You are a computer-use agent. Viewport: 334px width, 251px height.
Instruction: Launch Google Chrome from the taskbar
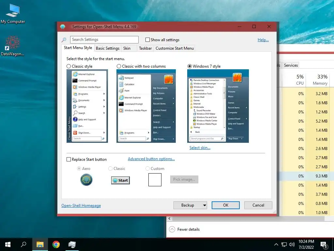pos(56,244)
